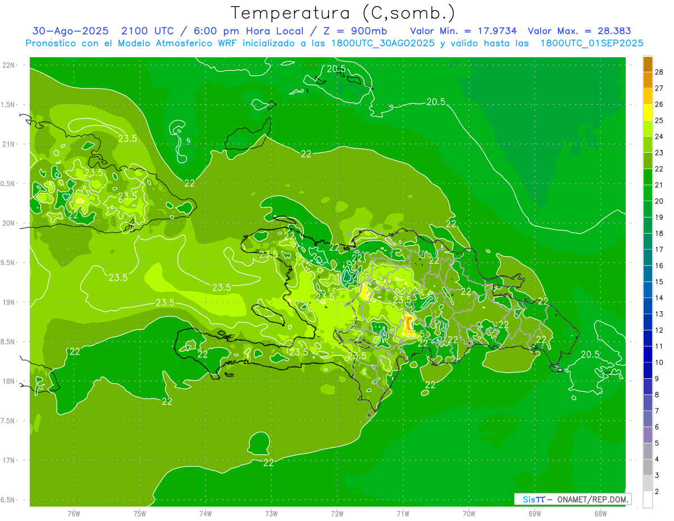Click the '70W' longitude axis label
The height and width of the screenshot is (521, 674).
tap(469, 514)
